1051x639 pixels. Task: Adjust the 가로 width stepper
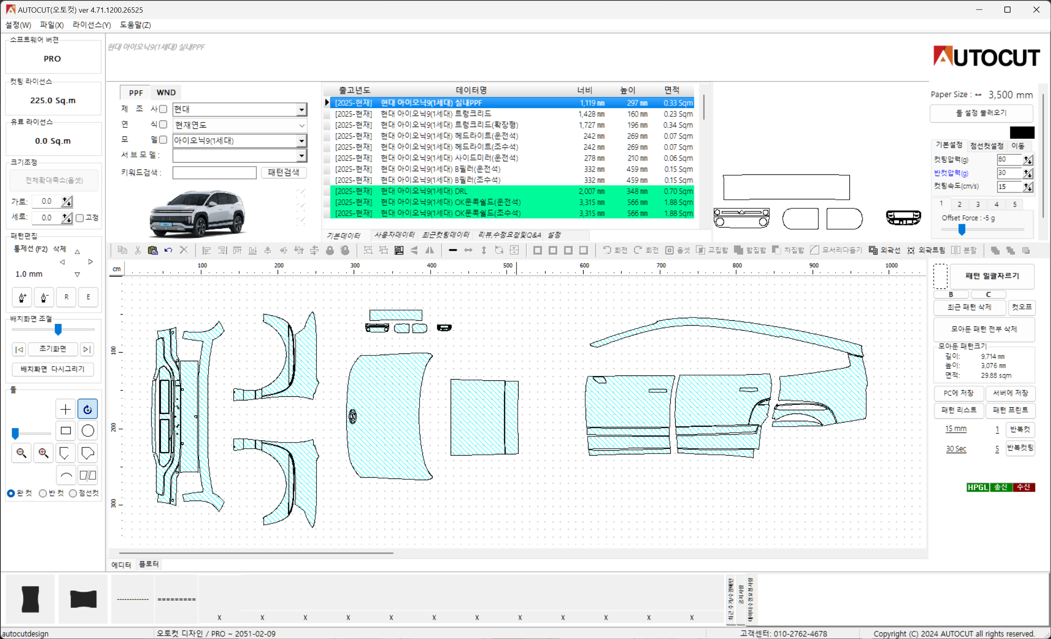click(x=67, y=202)
